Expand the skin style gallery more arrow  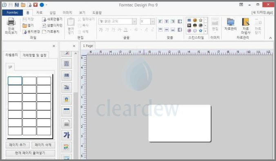point(205,31)
